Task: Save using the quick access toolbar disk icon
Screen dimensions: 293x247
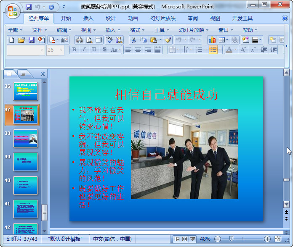Action: click(x=29, y=7)
